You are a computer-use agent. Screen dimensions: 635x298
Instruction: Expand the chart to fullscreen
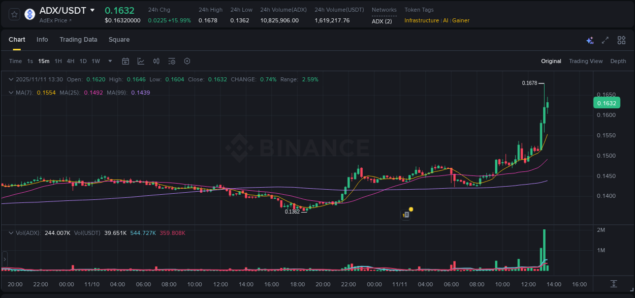[x=606, y=40]
